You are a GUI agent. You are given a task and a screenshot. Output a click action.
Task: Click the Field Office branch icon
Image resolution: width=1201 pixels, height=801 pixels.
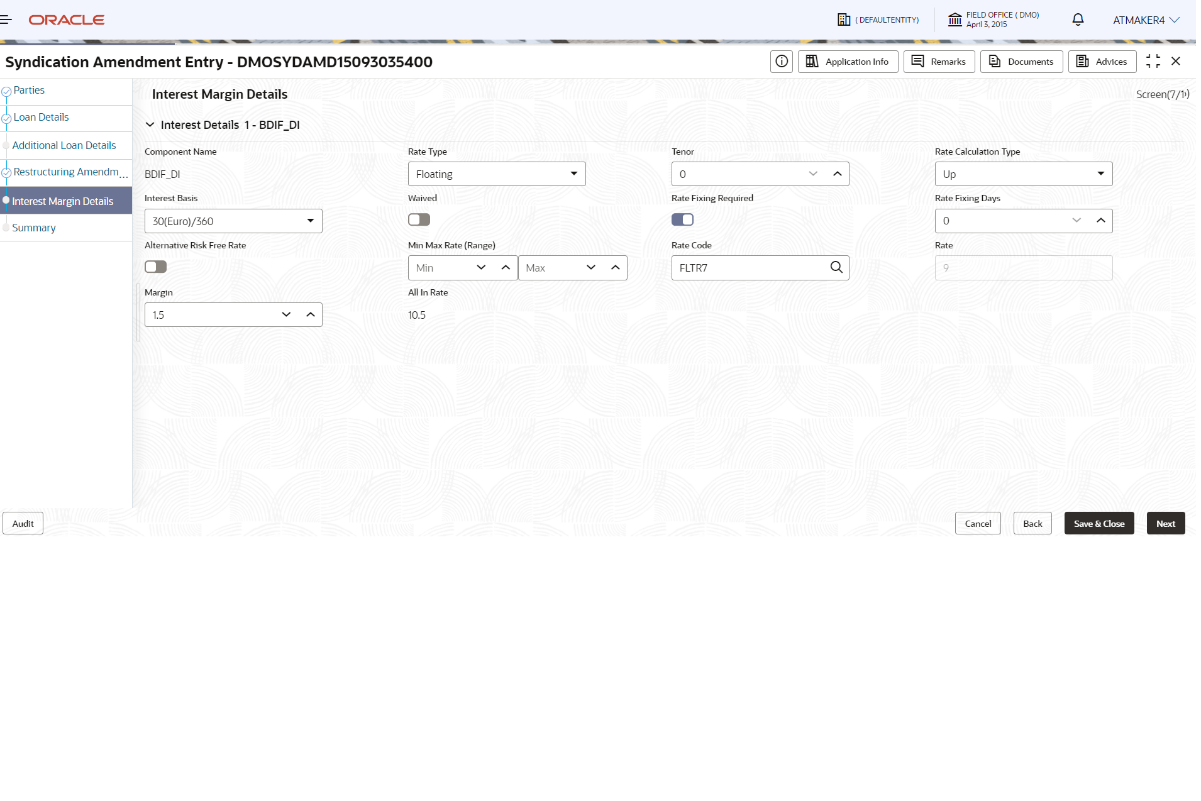coord(955,20)
